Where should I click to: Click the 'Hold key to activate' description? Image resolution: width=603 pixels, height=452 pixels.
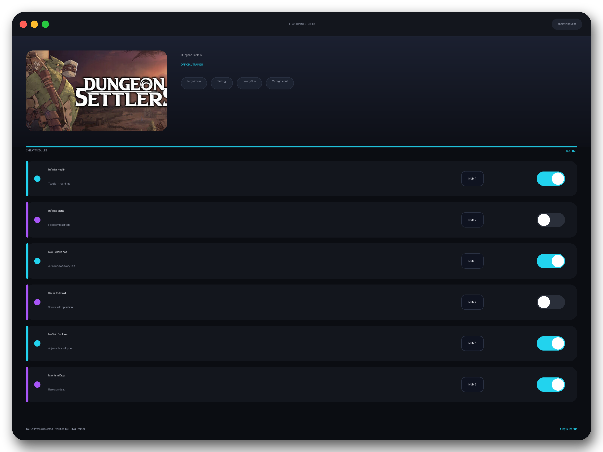(59, 225)
